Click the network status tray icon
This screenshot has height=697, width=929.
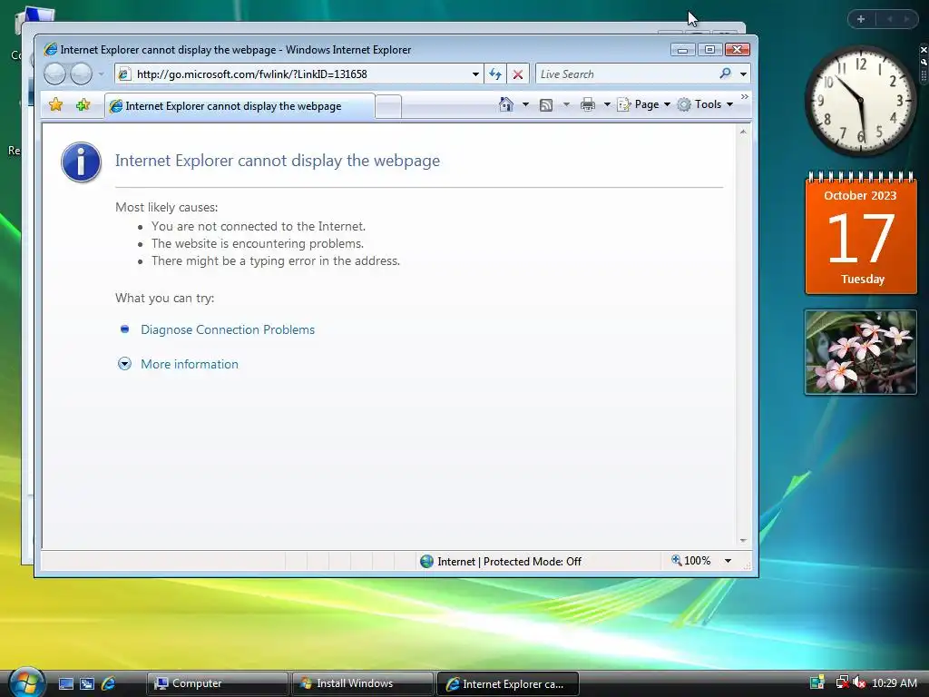(842, 682)
